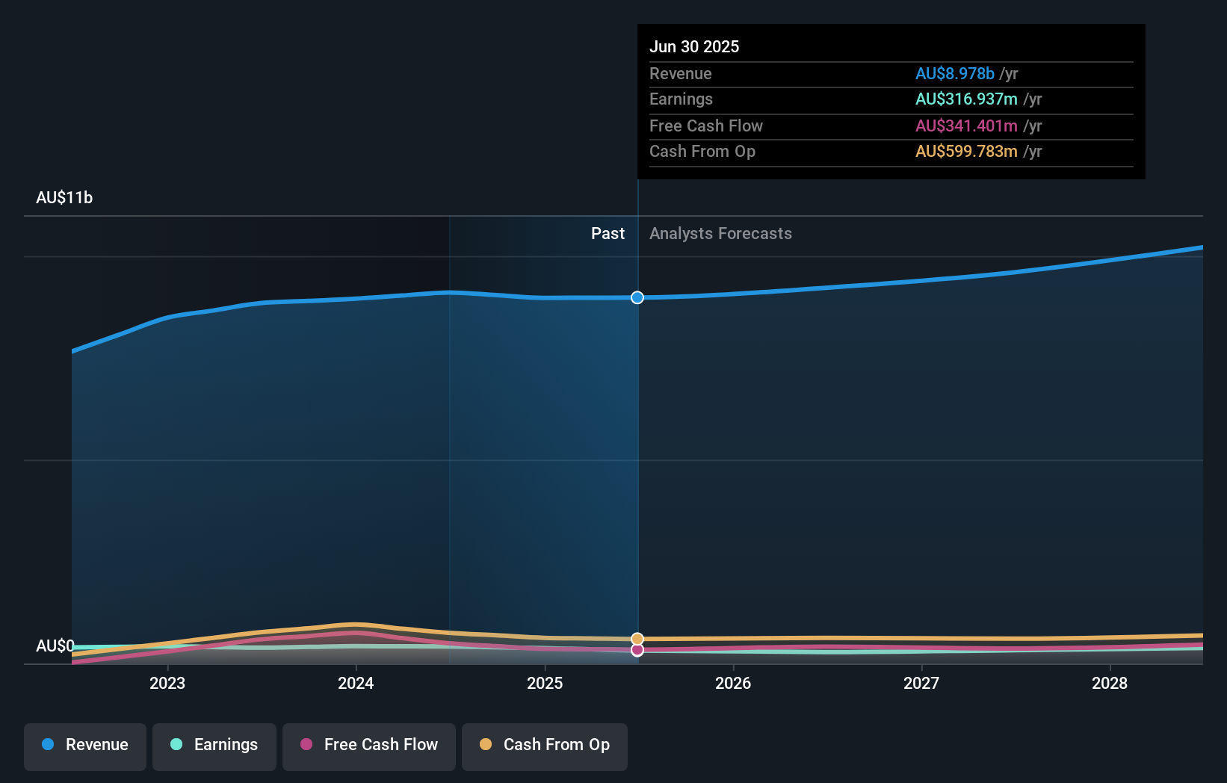The height and width of the screenshot is (783, 1227).
Task: Click the AU$8.978b revenue value in the tooltip
Action: 954,74
